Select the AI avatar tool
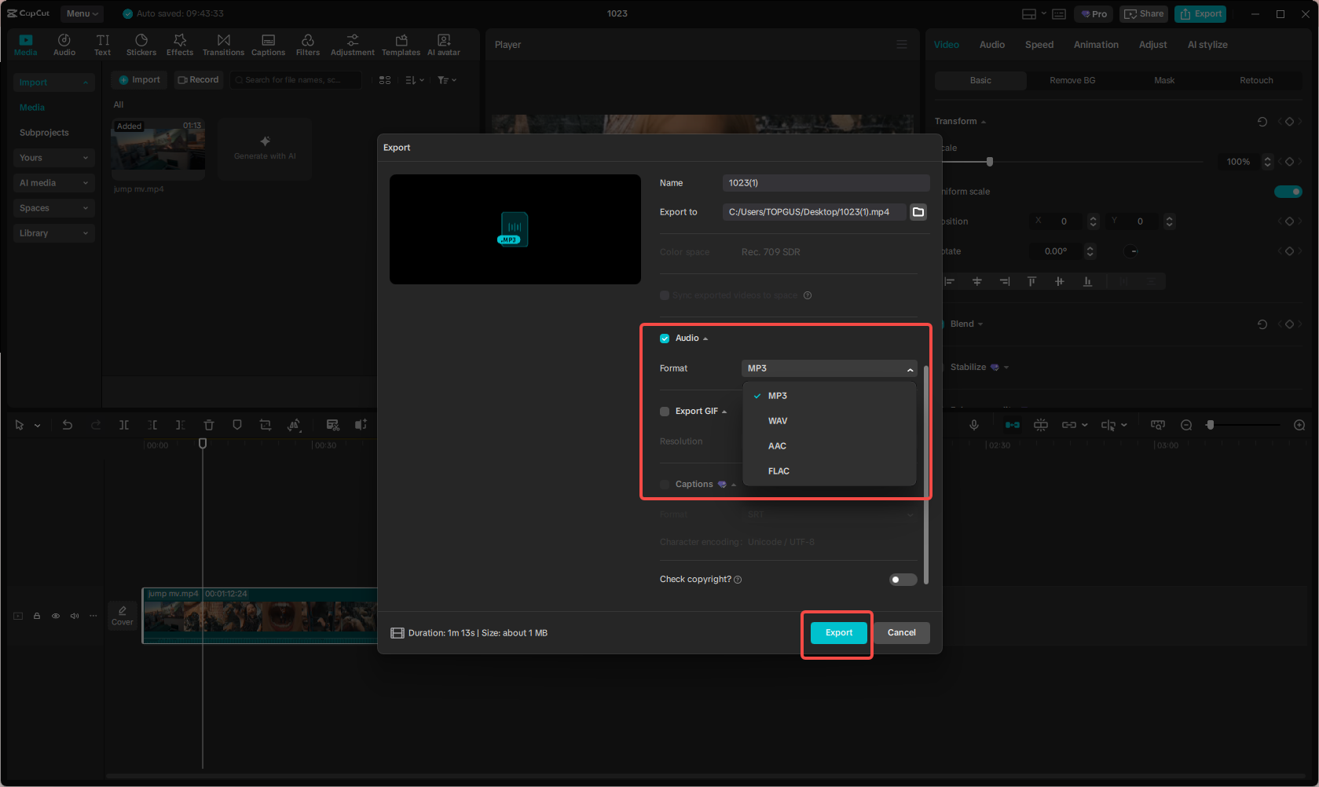 pyautogui.click(x=443, y=43)
